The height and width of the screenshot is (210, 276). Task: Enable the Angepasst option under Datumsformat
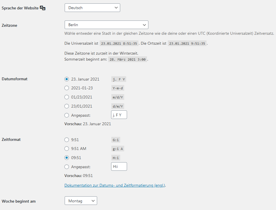(67, 115)
